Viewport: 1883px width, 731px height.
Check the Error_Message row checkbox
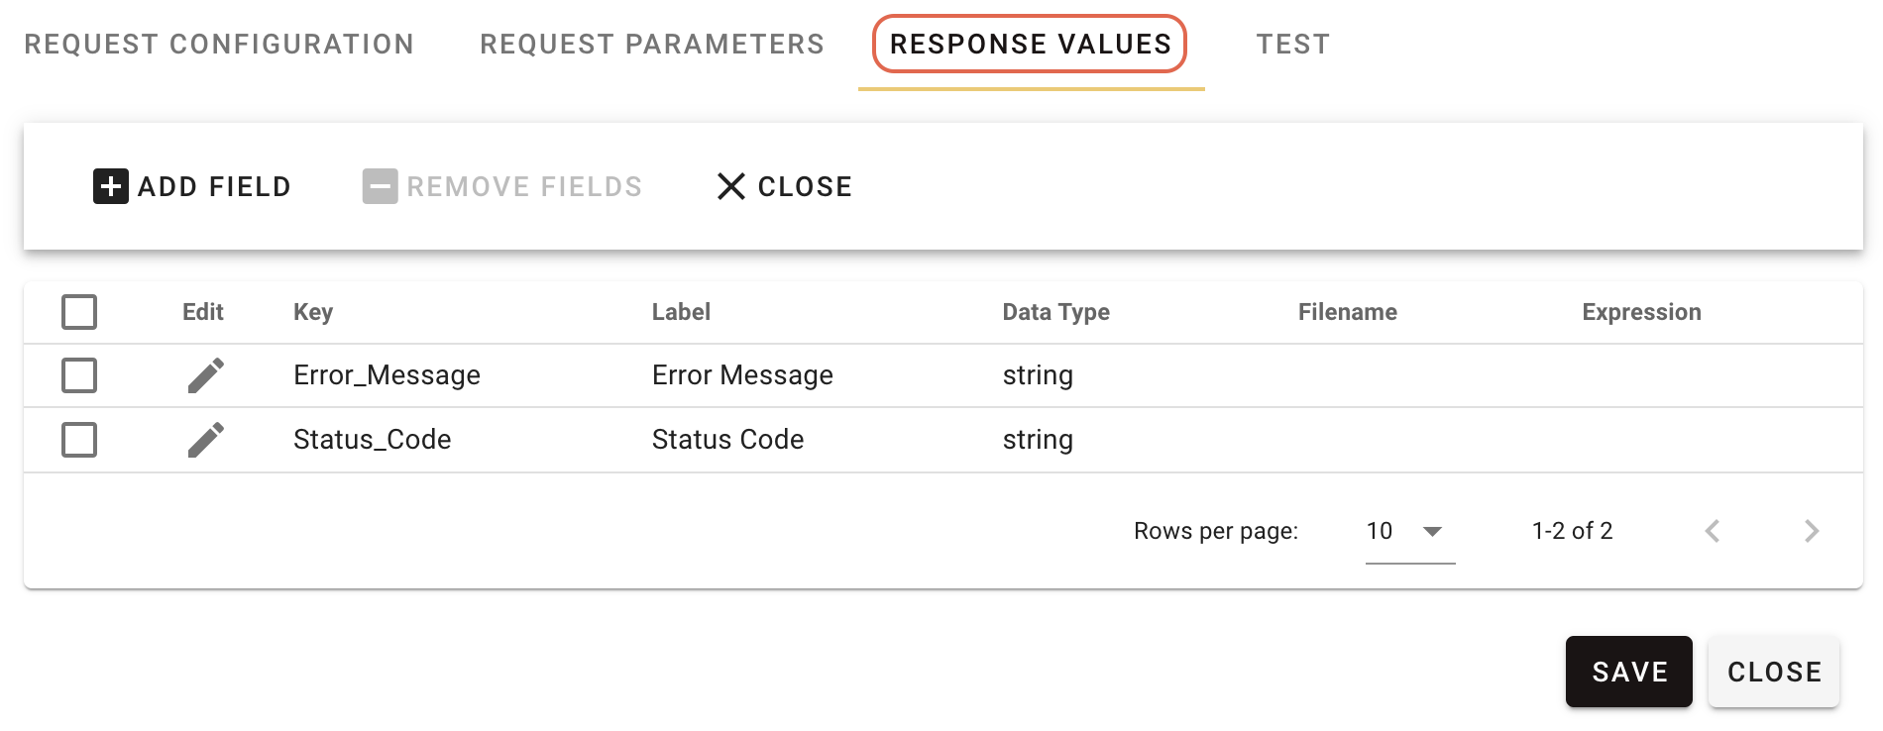[x=79, y=375]
